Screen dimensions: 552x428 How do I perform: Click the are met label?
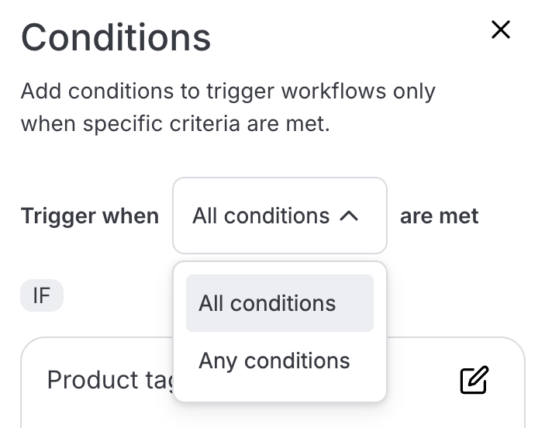[439, 216]
